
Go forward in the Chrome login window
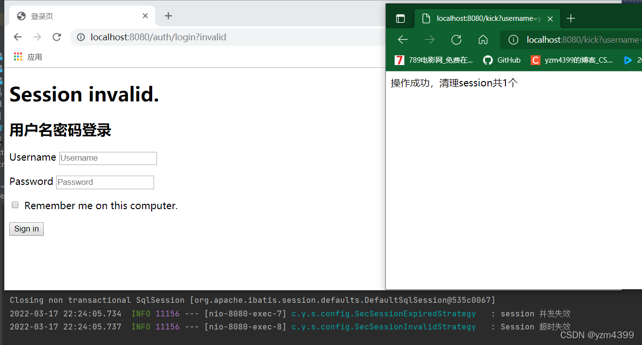click(x=37, y=37)
